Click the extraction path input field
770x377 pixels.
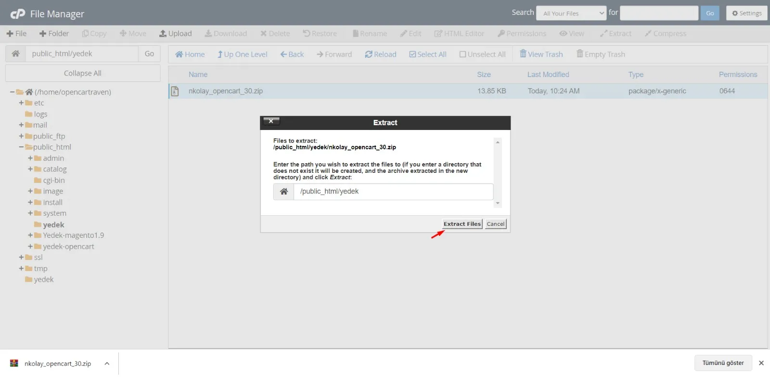pyautogui.click(x=393, y=192)
